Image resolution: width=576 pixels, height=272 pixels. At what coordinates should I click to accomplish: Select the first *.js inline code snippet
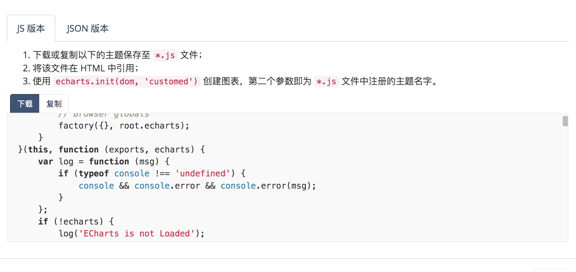165,55
